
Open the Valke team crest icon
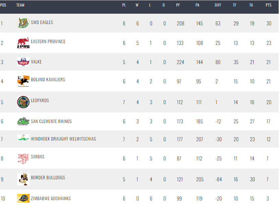pos(23,62)
